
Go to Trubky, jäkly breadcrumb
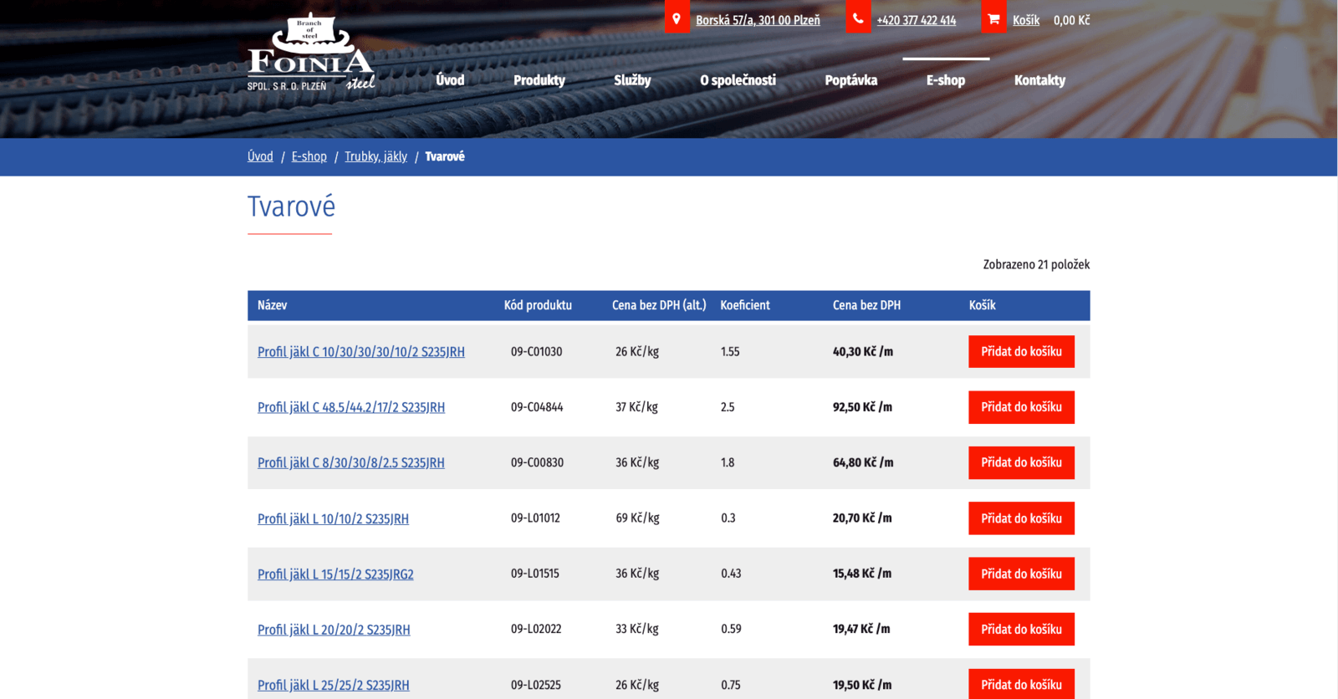pyautogui.click(x=375, y=156)
